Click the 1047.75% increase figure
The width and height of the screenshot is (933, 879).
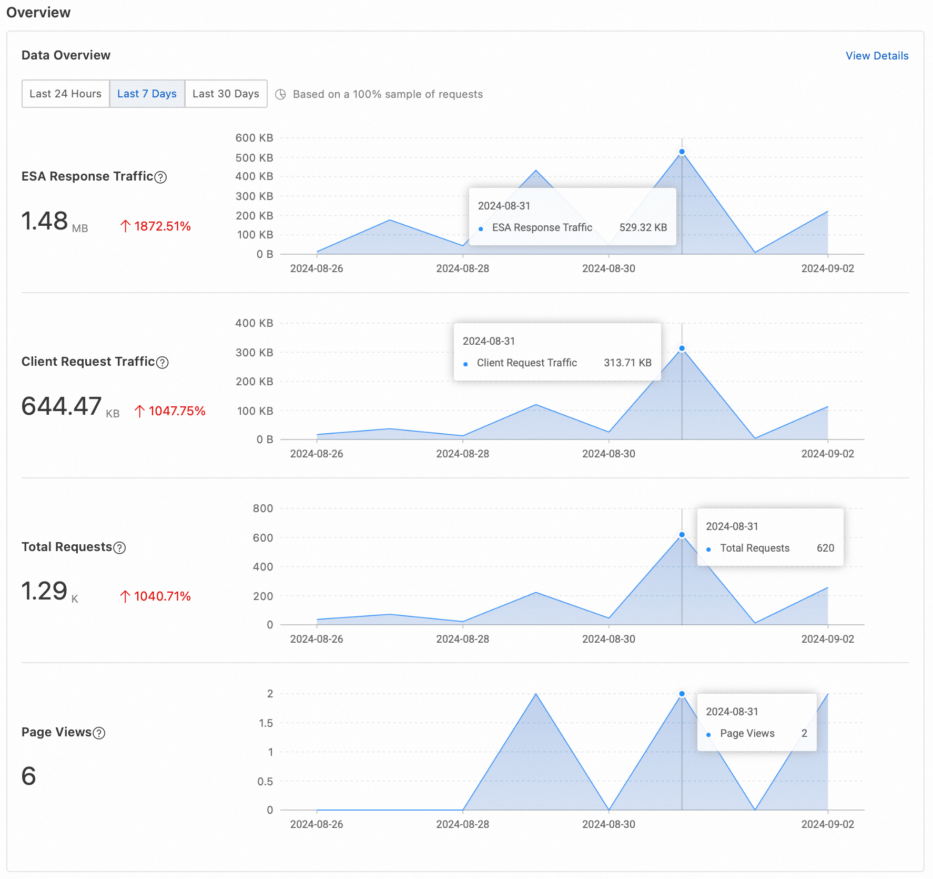click(170, 411)
